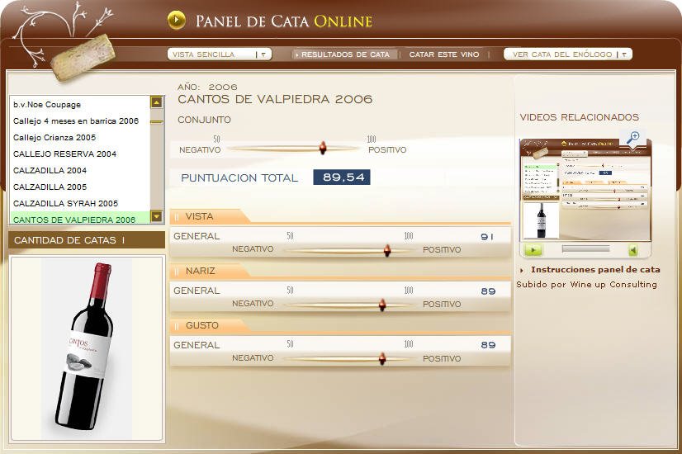Open the Catar Este Vino tab

(444, 54)
